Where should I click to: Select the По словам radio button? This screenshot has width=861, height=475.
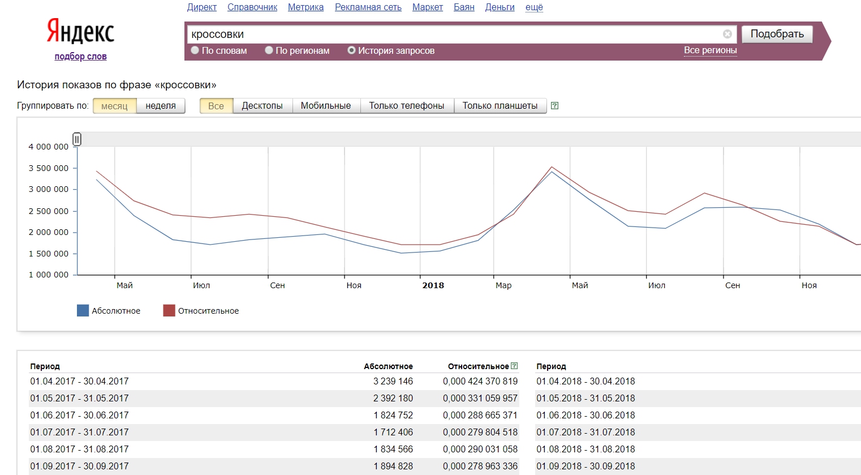click(x=195, y=50)
